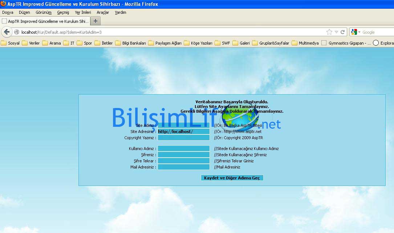The image size is (394, 233).
Task: Focus the Site Adınız input field
Action: (184, 125)
